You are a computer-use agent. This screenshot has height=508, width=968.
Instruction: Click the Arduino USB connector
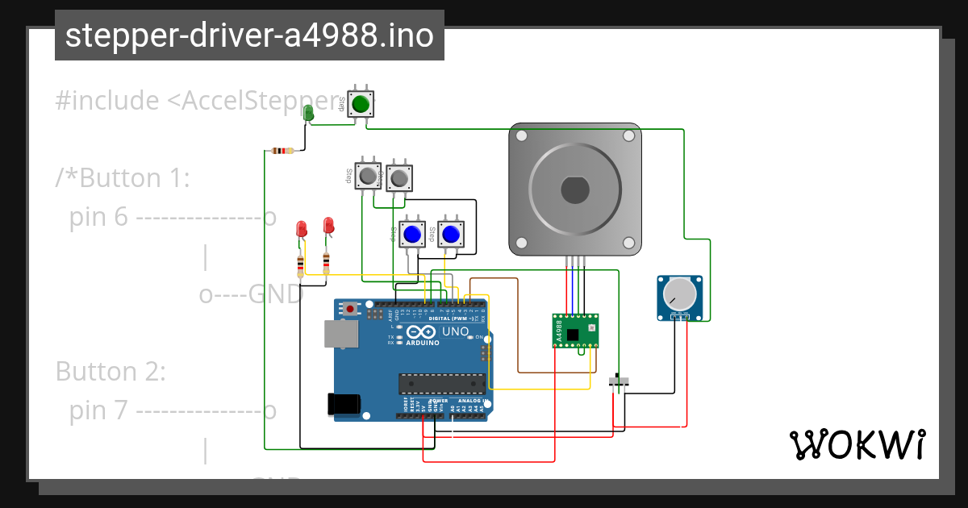tap(340, 332)
